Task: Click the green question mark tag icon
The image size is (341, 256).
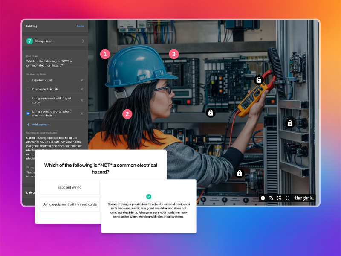Action: tap(29, 41)
